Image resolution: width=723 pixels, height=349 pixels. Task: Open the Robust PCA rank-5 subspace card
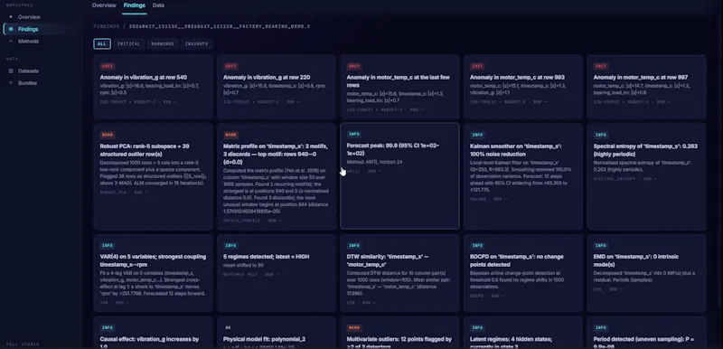tap(153, 176)
